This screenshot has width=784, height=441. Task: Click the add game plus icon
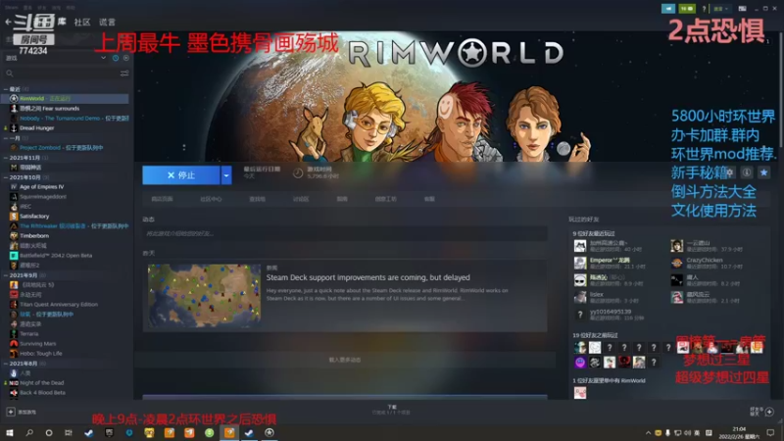[11, 412]
